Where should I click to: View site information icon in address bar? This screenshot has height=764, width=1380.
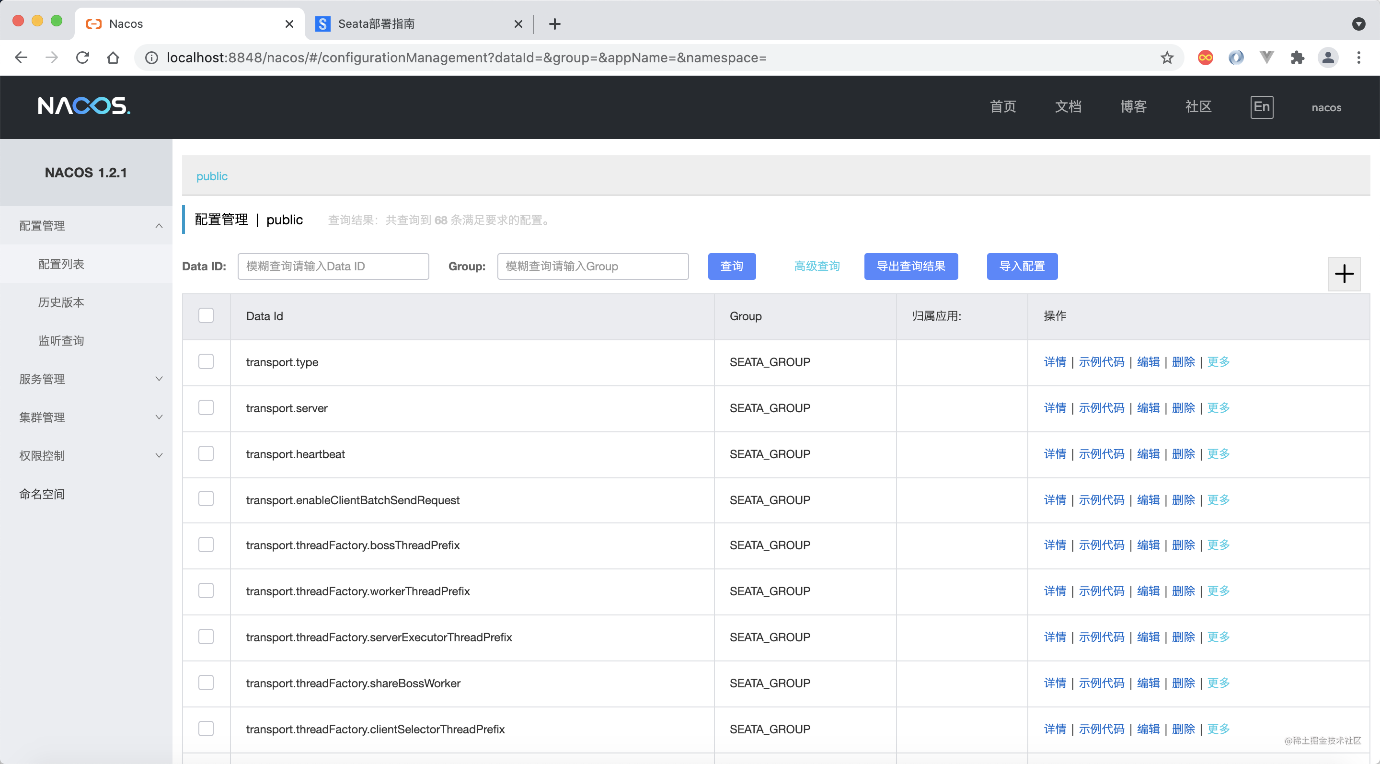pos(151,58)
